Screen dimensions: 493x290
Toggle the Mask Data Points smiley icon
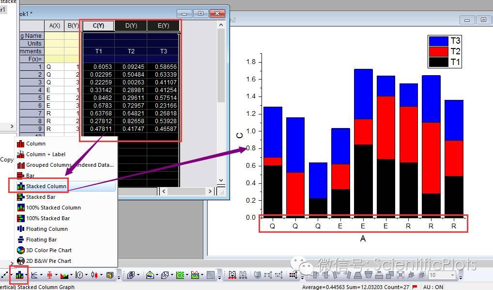click(x=232, y=274)
